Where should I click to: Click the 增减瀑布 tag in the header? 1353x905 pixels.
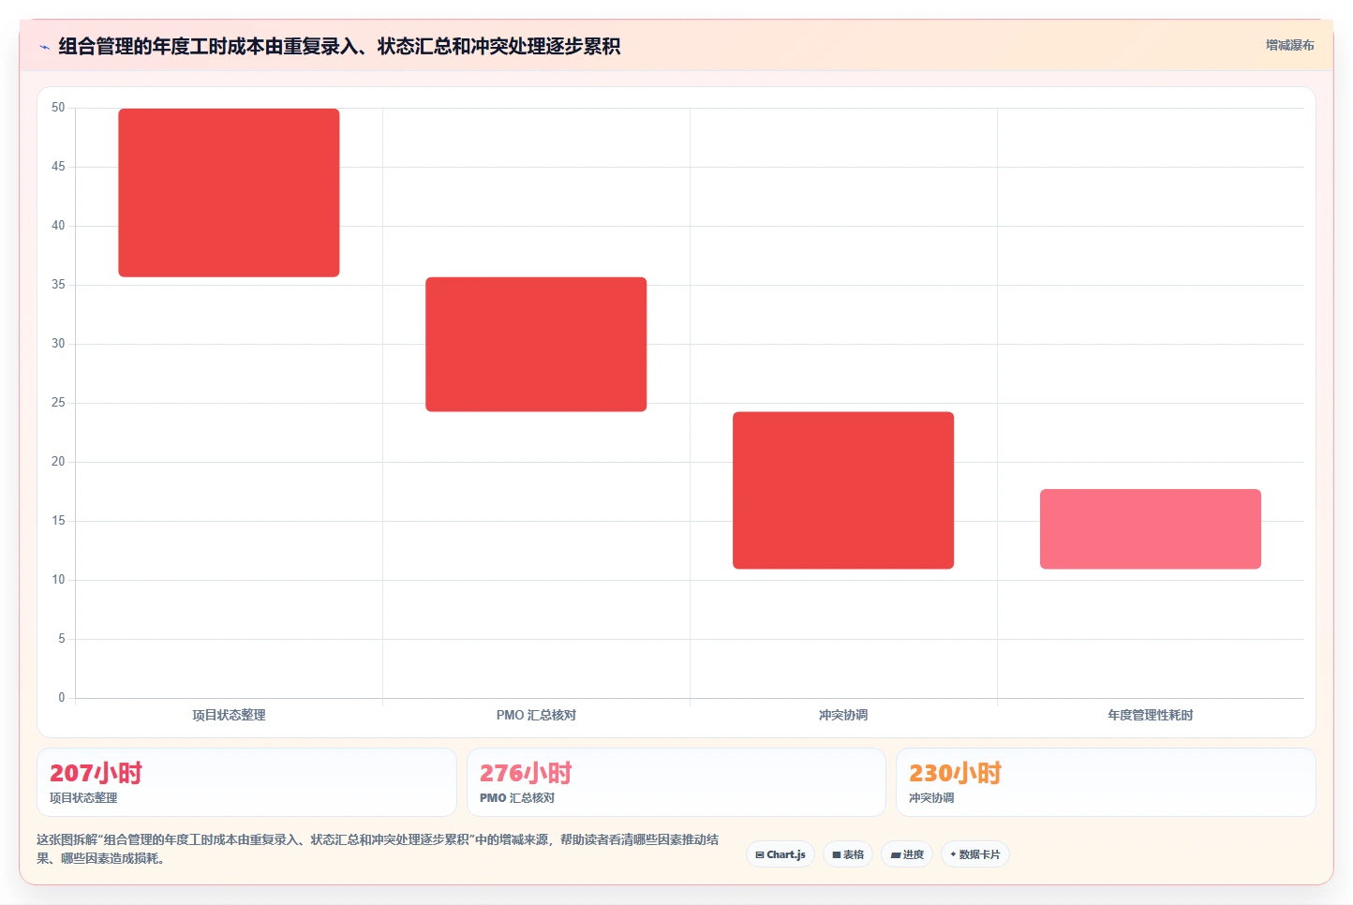[x=1289, y=45]
